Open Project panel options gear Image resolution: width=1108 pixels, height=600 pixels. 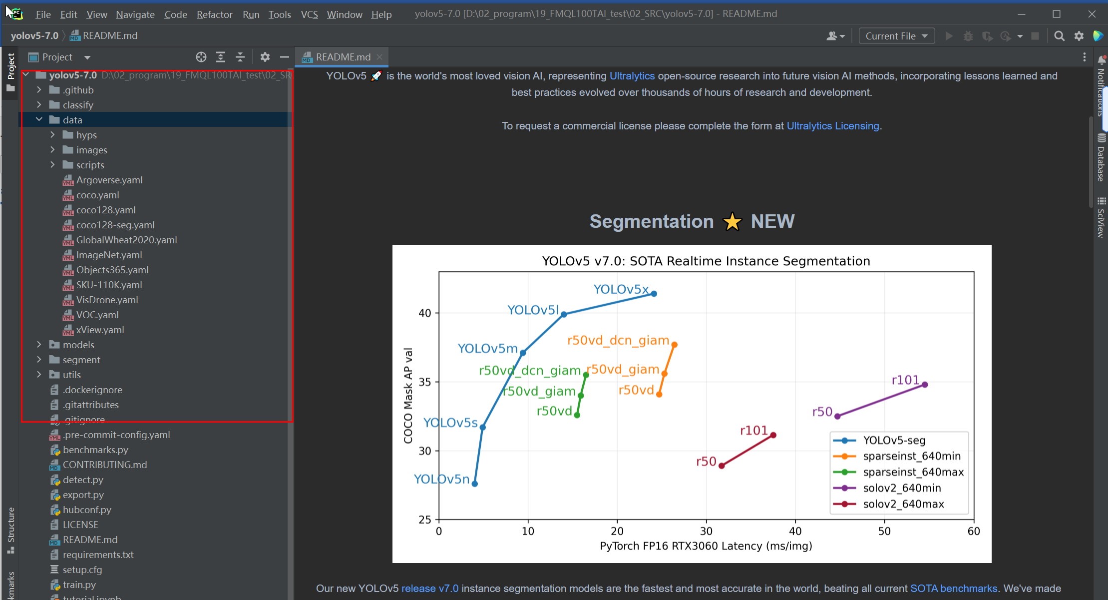[x=265, y=57]
